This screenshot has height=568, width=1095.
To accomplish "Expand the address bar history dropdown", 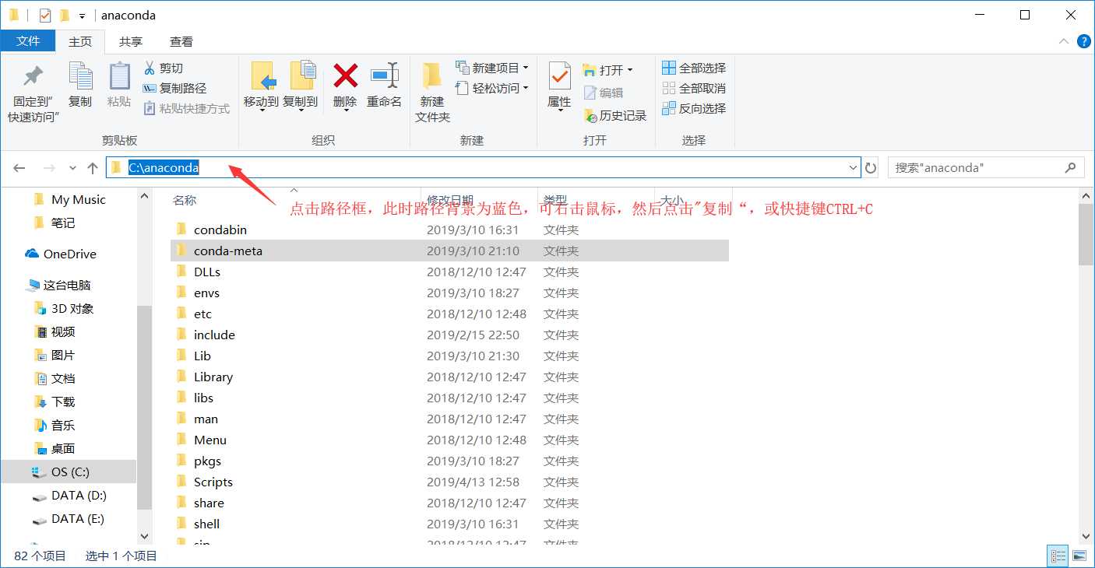I will [853, 168].
